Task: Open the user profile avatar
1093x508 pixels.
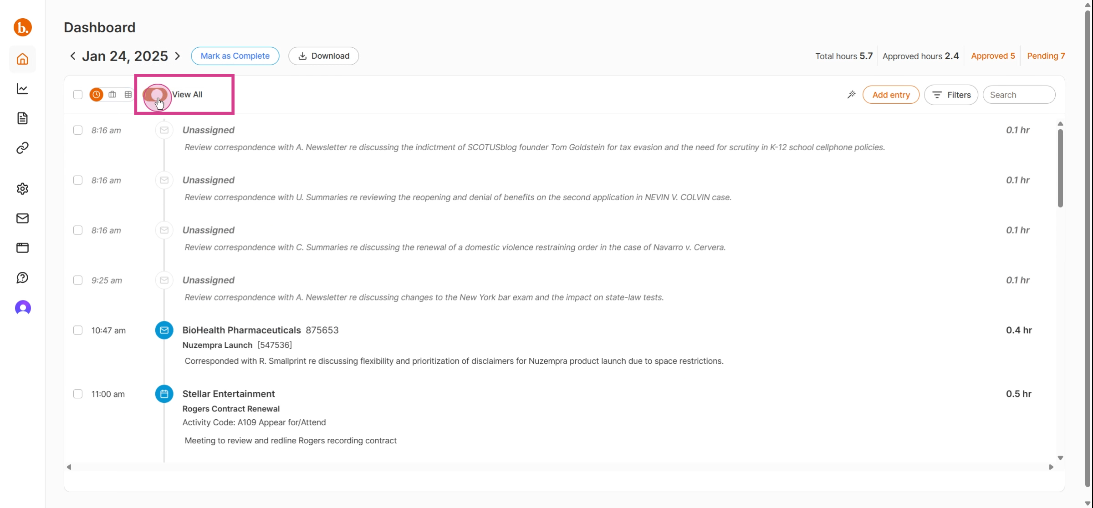Action: [x=23, y=308]
